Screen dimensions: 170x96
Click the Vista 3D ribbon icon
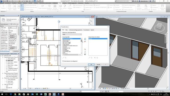pyautogui.click(x=61, y=7)
